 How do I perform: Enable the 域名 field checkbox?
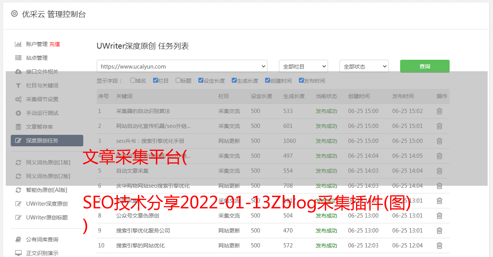point(133,80)
